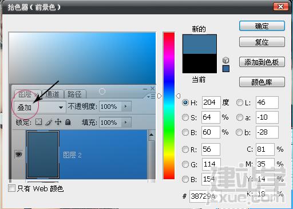Click the lock position move icon
This screenshot has height=209, width=293.
coord(58,122)
